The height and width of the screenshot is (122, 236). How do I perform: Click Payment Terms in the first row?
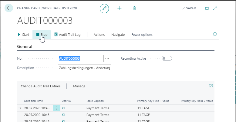(98, 108)
